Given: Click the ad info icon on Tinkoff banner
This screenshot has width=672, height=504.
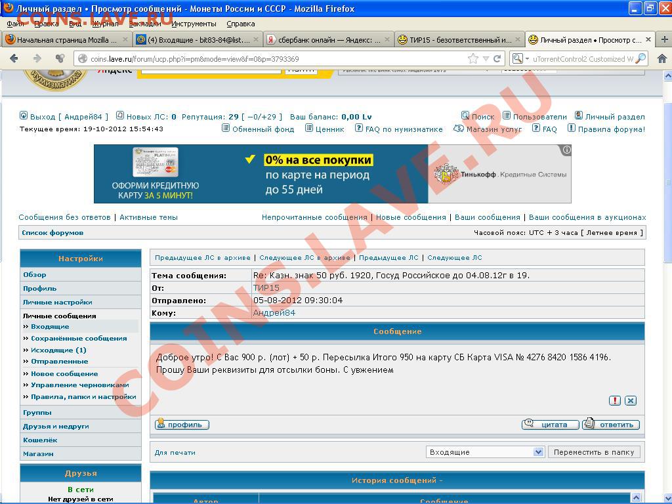Looking at the screenshot, I should point(566,150).
